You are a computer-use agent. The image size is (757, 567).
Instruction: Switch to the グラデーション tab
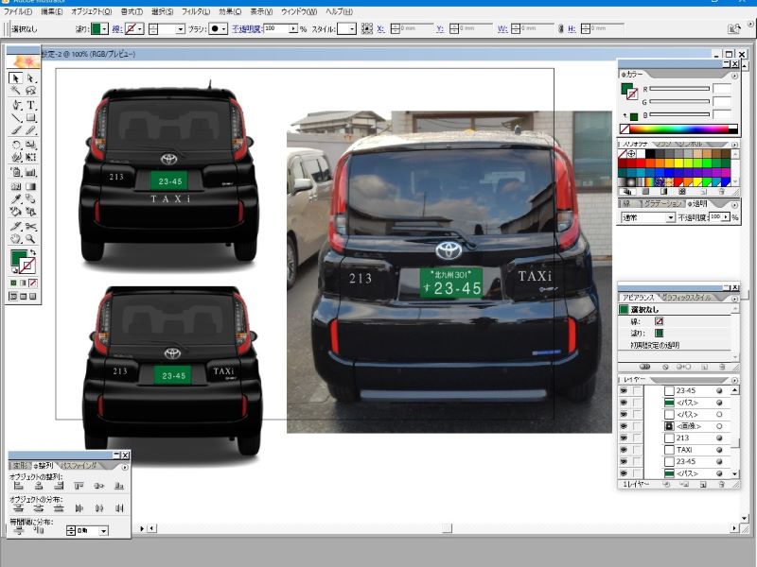point(662,204)
